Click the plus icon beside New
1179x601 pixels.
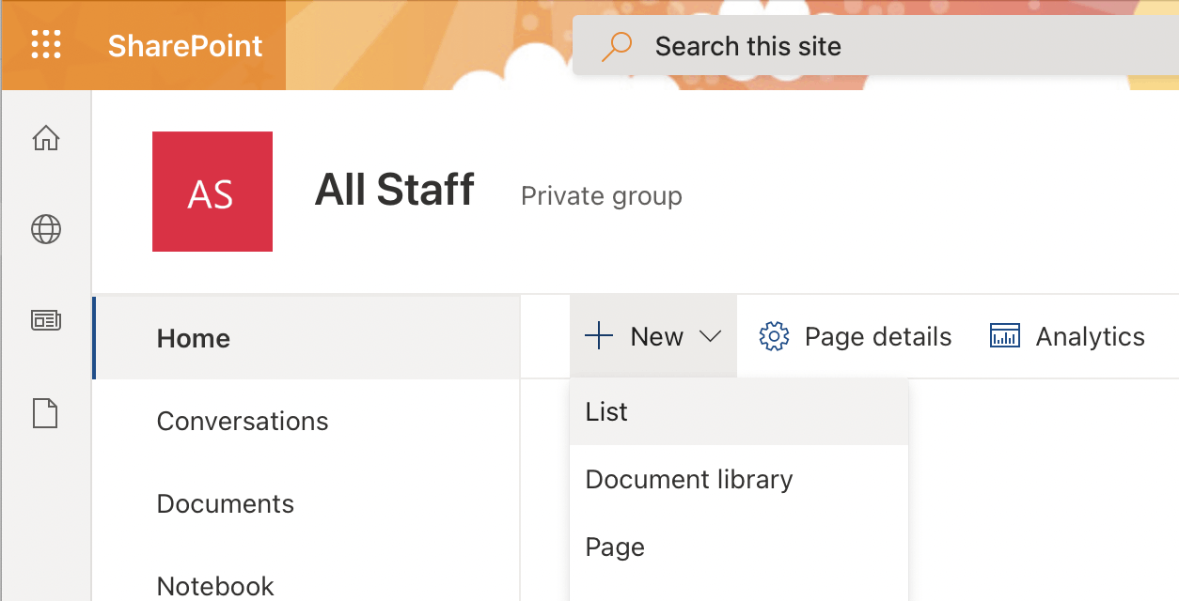click(x=599, y=336)
